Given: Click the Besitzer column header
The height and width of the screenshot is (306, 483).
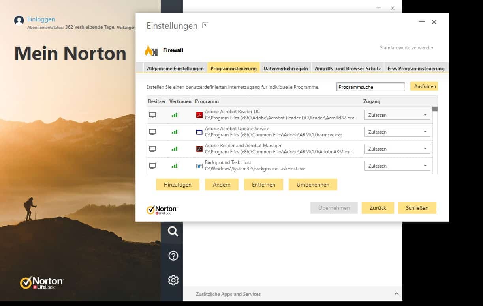Looking at the screenshot, I should click(157, 101).
